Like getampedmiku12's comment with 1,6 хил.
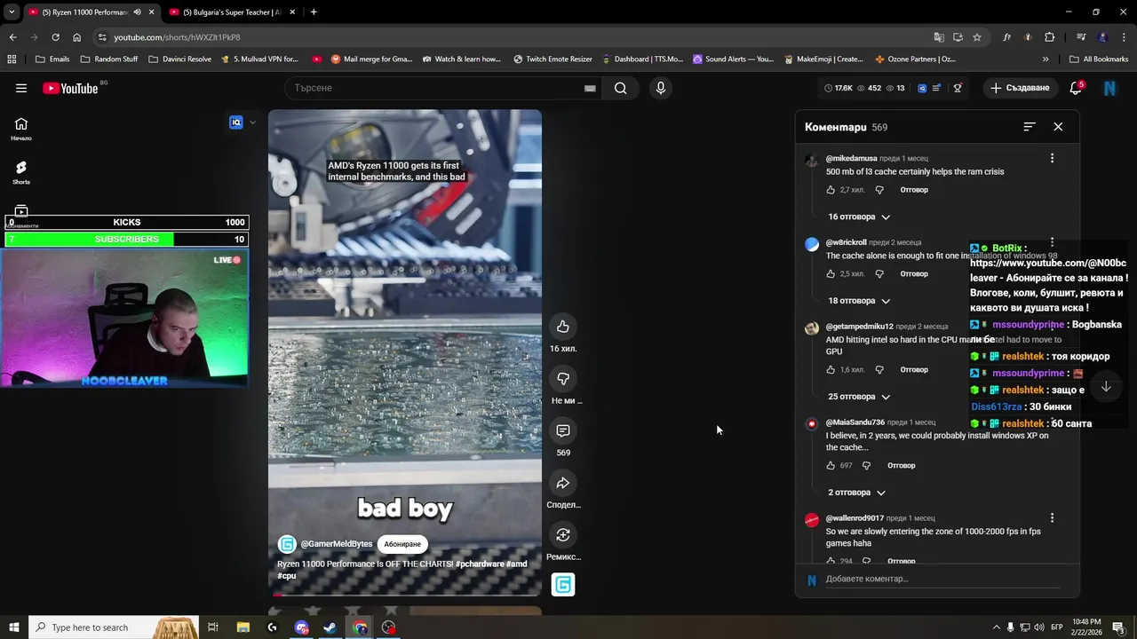The height and width of the screenshot is (639, 1137). (x=831, y=369)
